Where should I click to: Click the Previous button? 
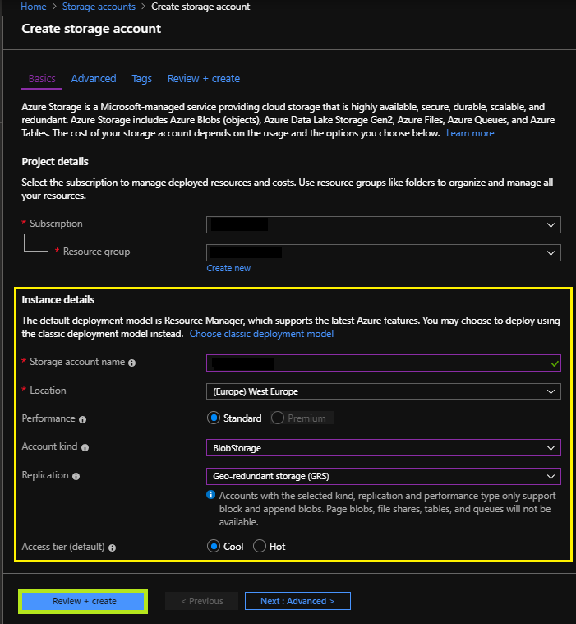202,601
